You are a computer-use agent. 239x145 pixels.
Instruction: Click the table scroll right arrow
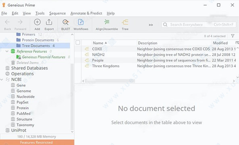234,81
